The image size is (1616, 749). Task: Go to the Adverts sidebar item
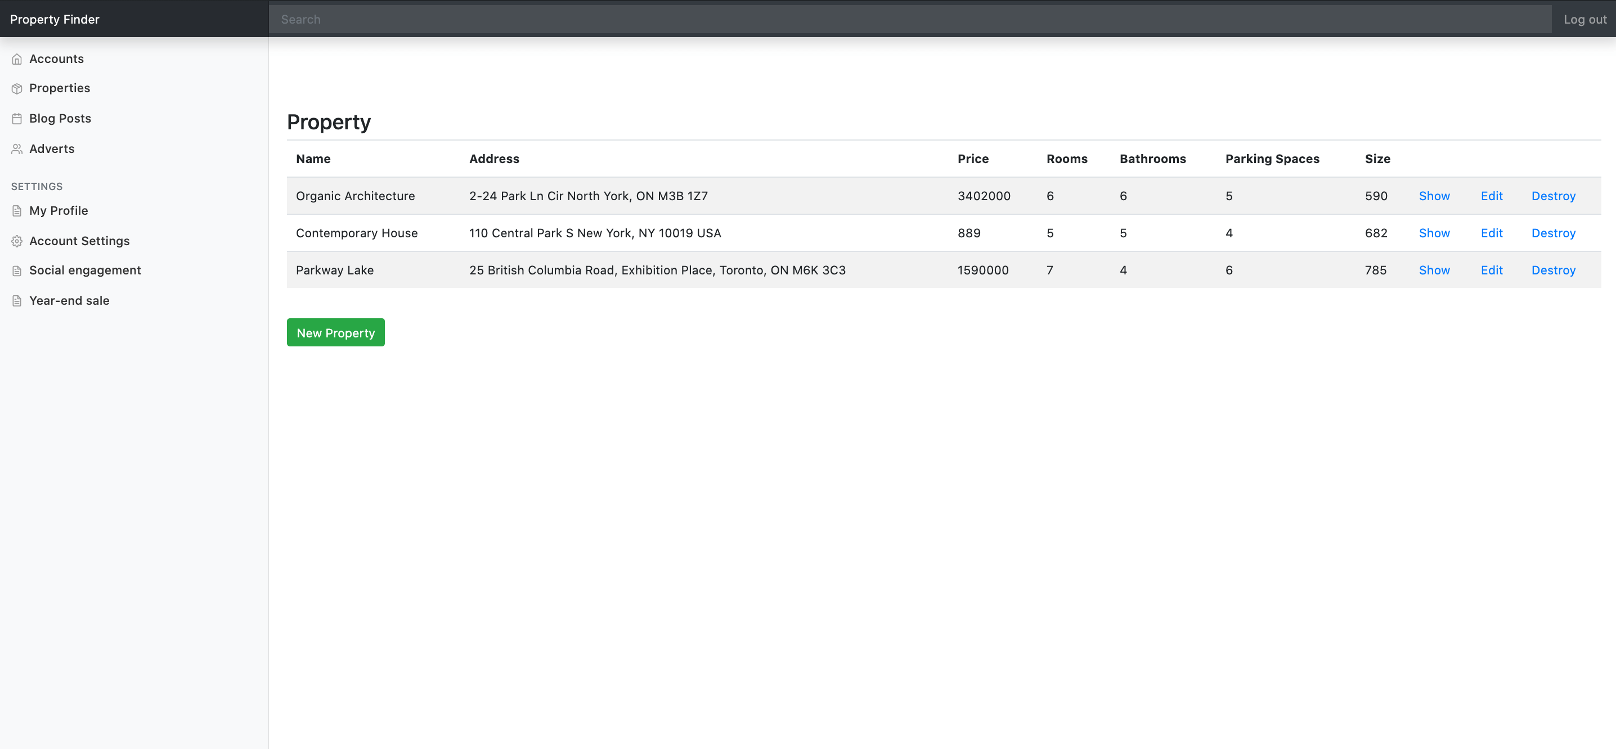point(52,149)
